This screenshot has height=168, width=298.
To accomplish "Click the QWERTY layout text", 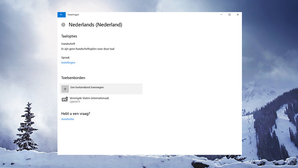I will (x=75, y=102).
